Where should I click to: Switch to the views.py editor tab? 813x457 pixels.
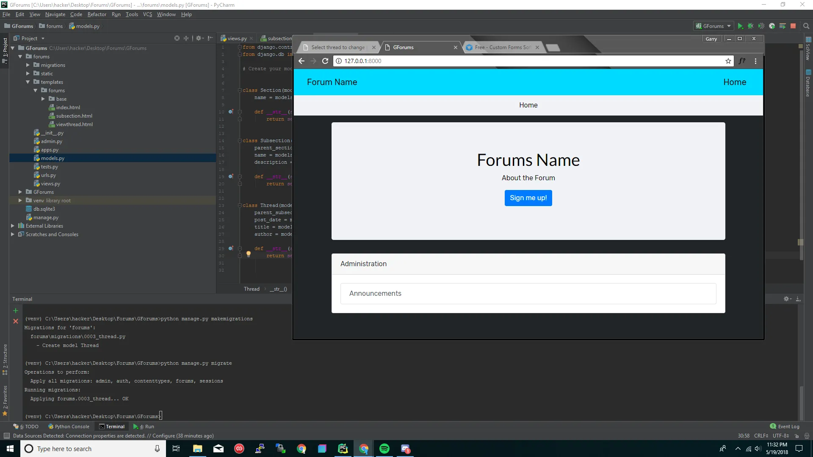click(237, 39)
